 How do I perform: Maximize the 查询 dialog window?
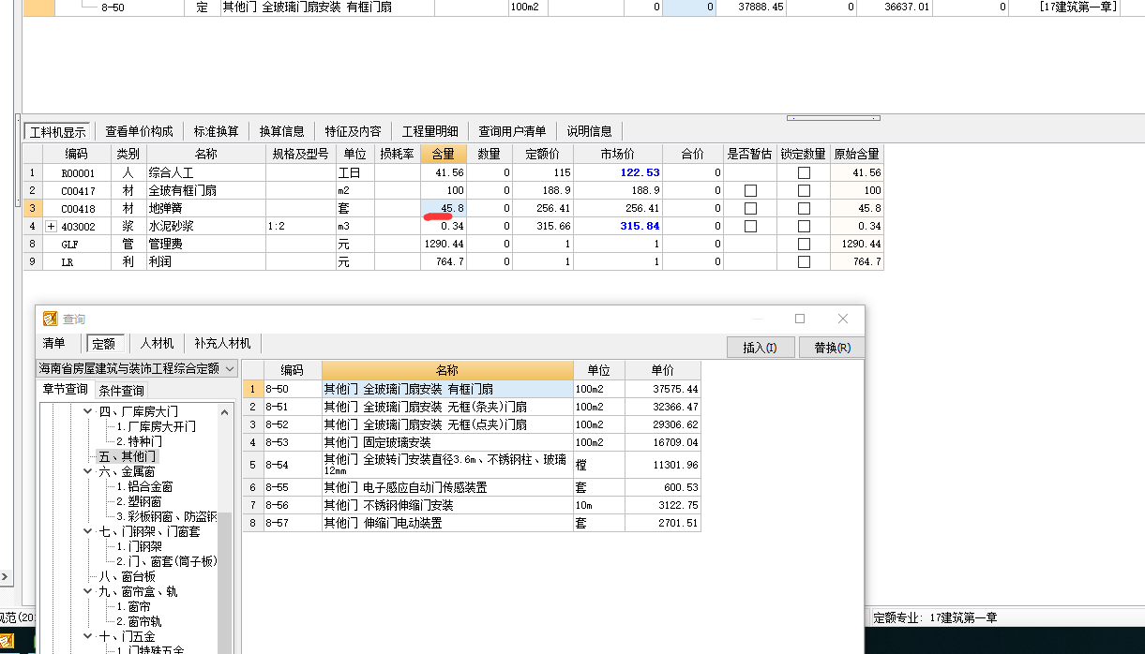click(x=800, y=319)
